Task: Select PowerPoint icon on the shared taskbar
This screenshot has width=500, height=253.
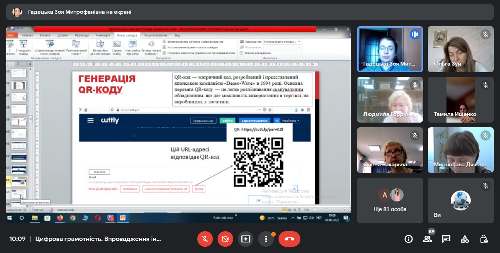Action: [123, 218]
